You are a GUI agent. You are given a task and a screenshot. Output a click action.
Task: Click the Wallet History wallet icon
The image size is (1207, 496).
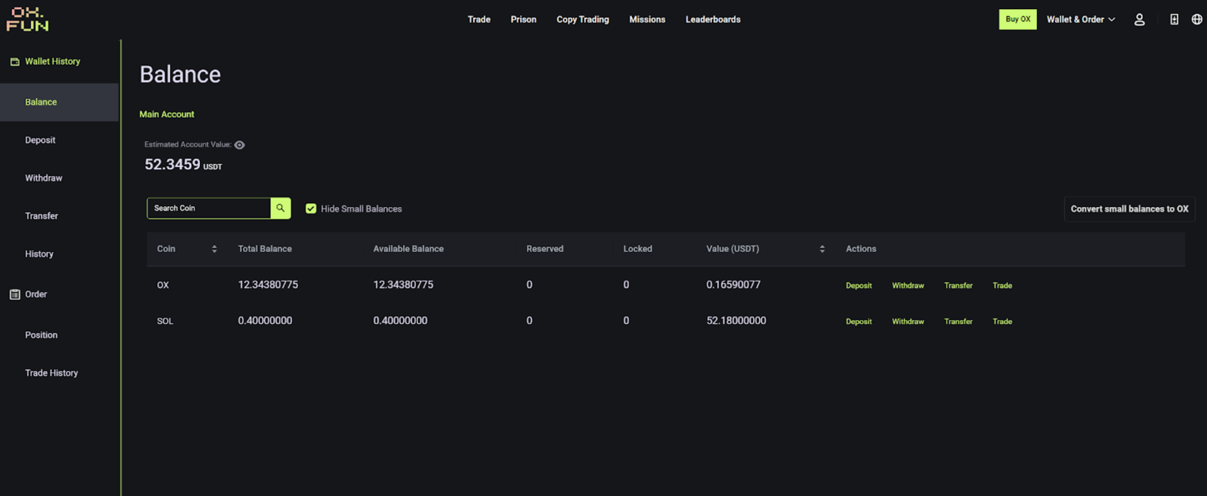pyautogui.click(x=15, y=62)
